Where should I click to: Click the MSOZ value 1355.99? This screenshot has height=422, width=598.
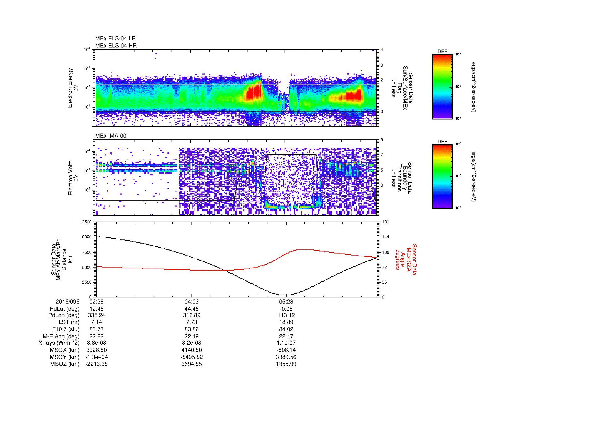point(286,364)
